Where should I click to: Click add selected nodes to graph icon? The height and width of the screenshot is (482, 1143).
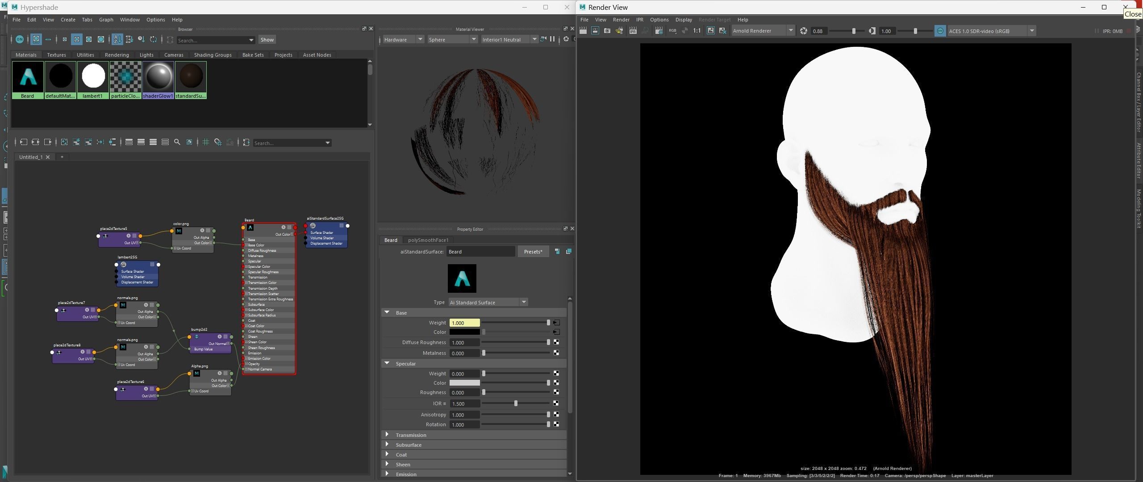click(x=76, y=142)
